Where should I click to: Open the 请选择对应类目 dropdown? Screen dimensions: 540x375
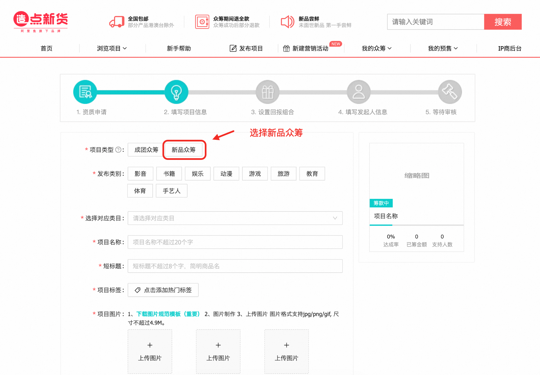(x=235, y=218)
